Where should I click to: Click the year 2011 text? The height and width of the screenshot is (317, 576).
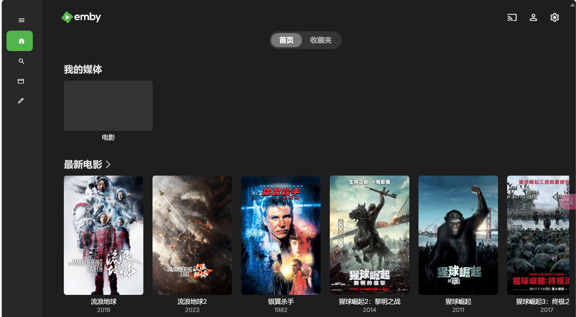coord(458,310)
